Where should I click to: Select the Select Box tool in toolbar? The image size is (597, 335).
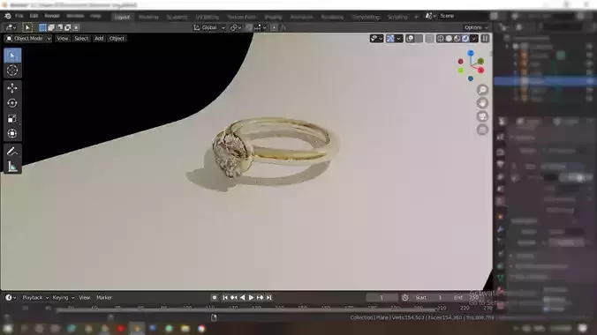click(x=12, y=56)
